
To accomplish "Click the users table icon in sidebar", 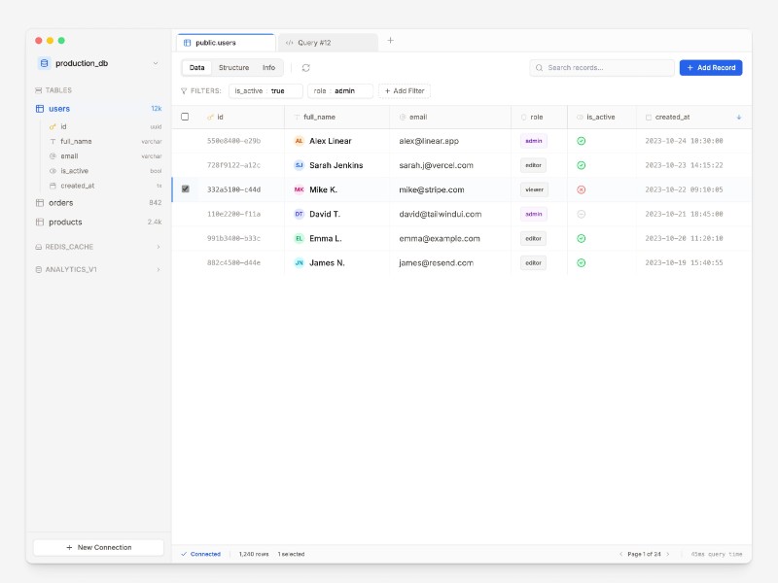I will point(39,109).
